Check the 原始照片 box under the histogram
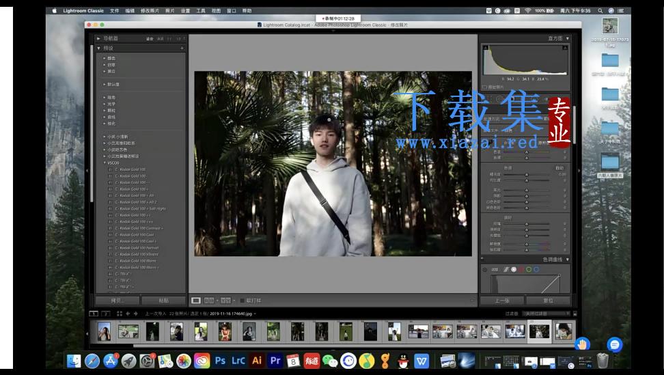Screen dimensions: 664x375 pos(485,87)
